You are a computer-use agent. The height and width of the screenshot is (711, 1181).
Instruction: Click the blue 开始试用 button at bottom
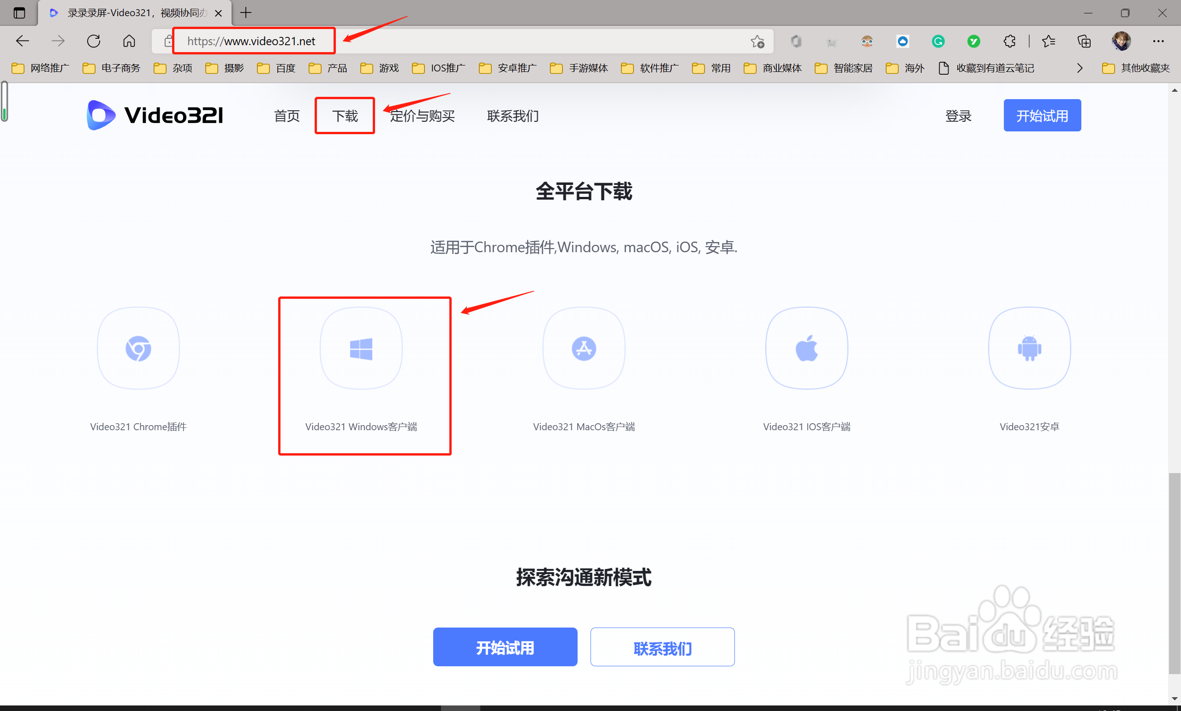(505, 647)
